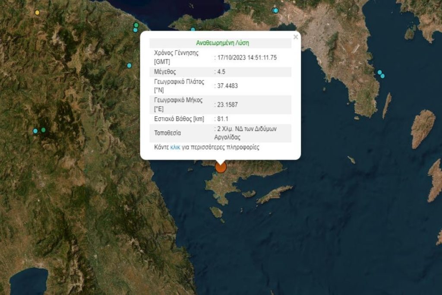Click the magnitude value '4.5'
This screenshot has height=295, width=442.
point(221,72)
